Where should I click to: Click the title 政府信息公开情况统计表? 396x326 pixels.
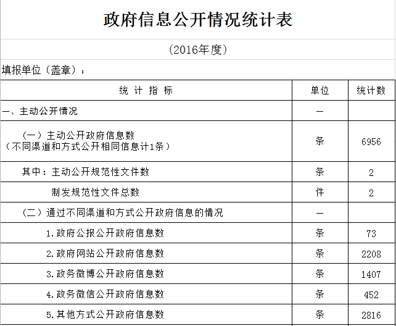coord(197,20)
